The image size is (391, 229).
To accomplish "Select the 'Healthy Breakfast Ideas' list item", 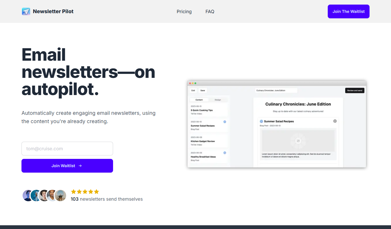I will [209, 156].
